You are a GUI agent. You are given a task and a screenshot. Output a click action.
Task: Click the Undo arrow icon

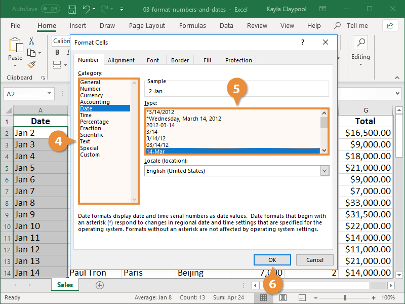(86, 9)
